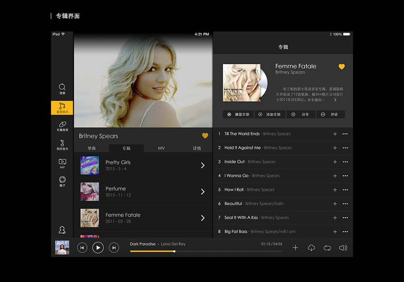404x282 pixels.
Task: Click the Perfume album thumbnail
Action: pos(90,192)
